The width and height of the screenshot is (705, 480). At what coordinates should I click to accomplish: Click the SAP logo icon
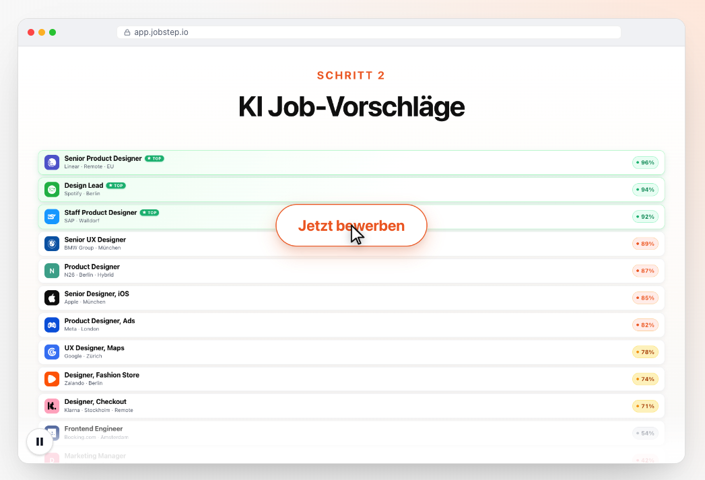(x=52, y=217)
